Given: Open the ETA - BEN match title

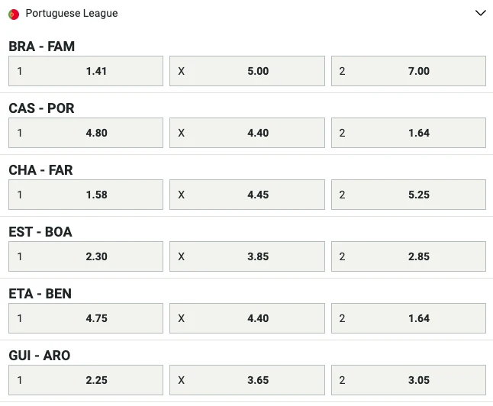Looking at the screenshot, I should click(x=40, y=294).
